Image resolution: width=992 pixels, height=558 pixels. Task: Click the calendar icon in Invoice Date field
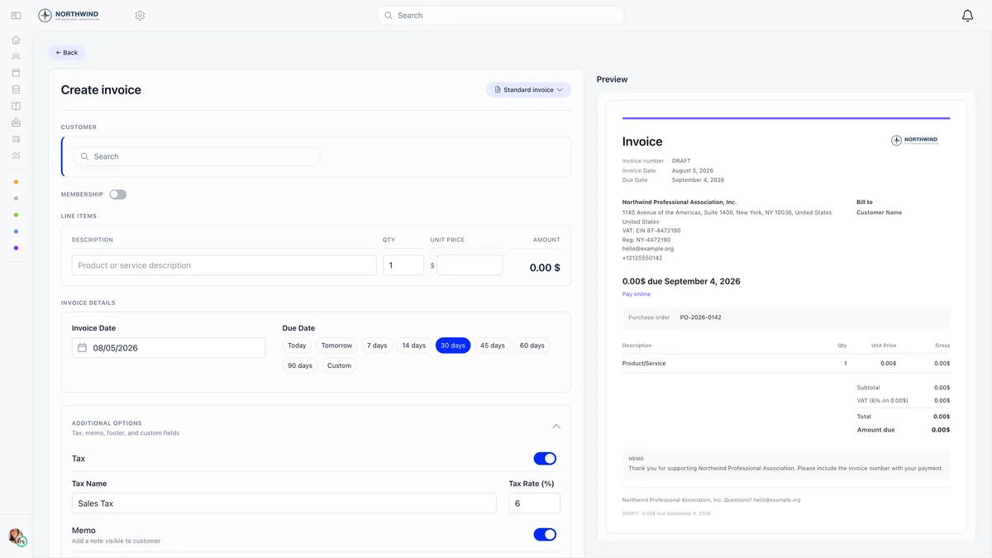tap(82, 348)
